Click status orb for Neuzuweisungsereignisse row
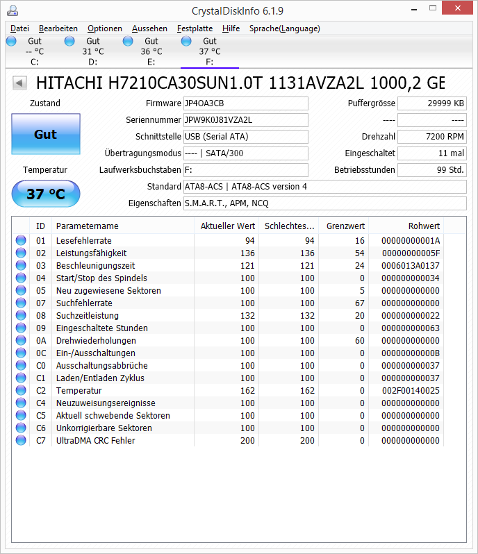The width and height of the screenshot is (478, 554). click(21, 403)
